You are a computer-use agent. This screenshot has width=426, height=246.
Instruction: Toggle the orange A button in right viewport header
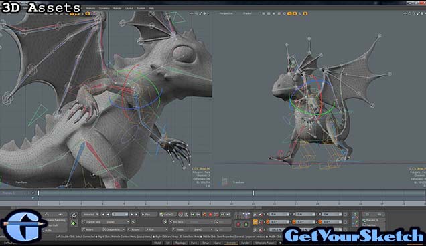(289, 13)
